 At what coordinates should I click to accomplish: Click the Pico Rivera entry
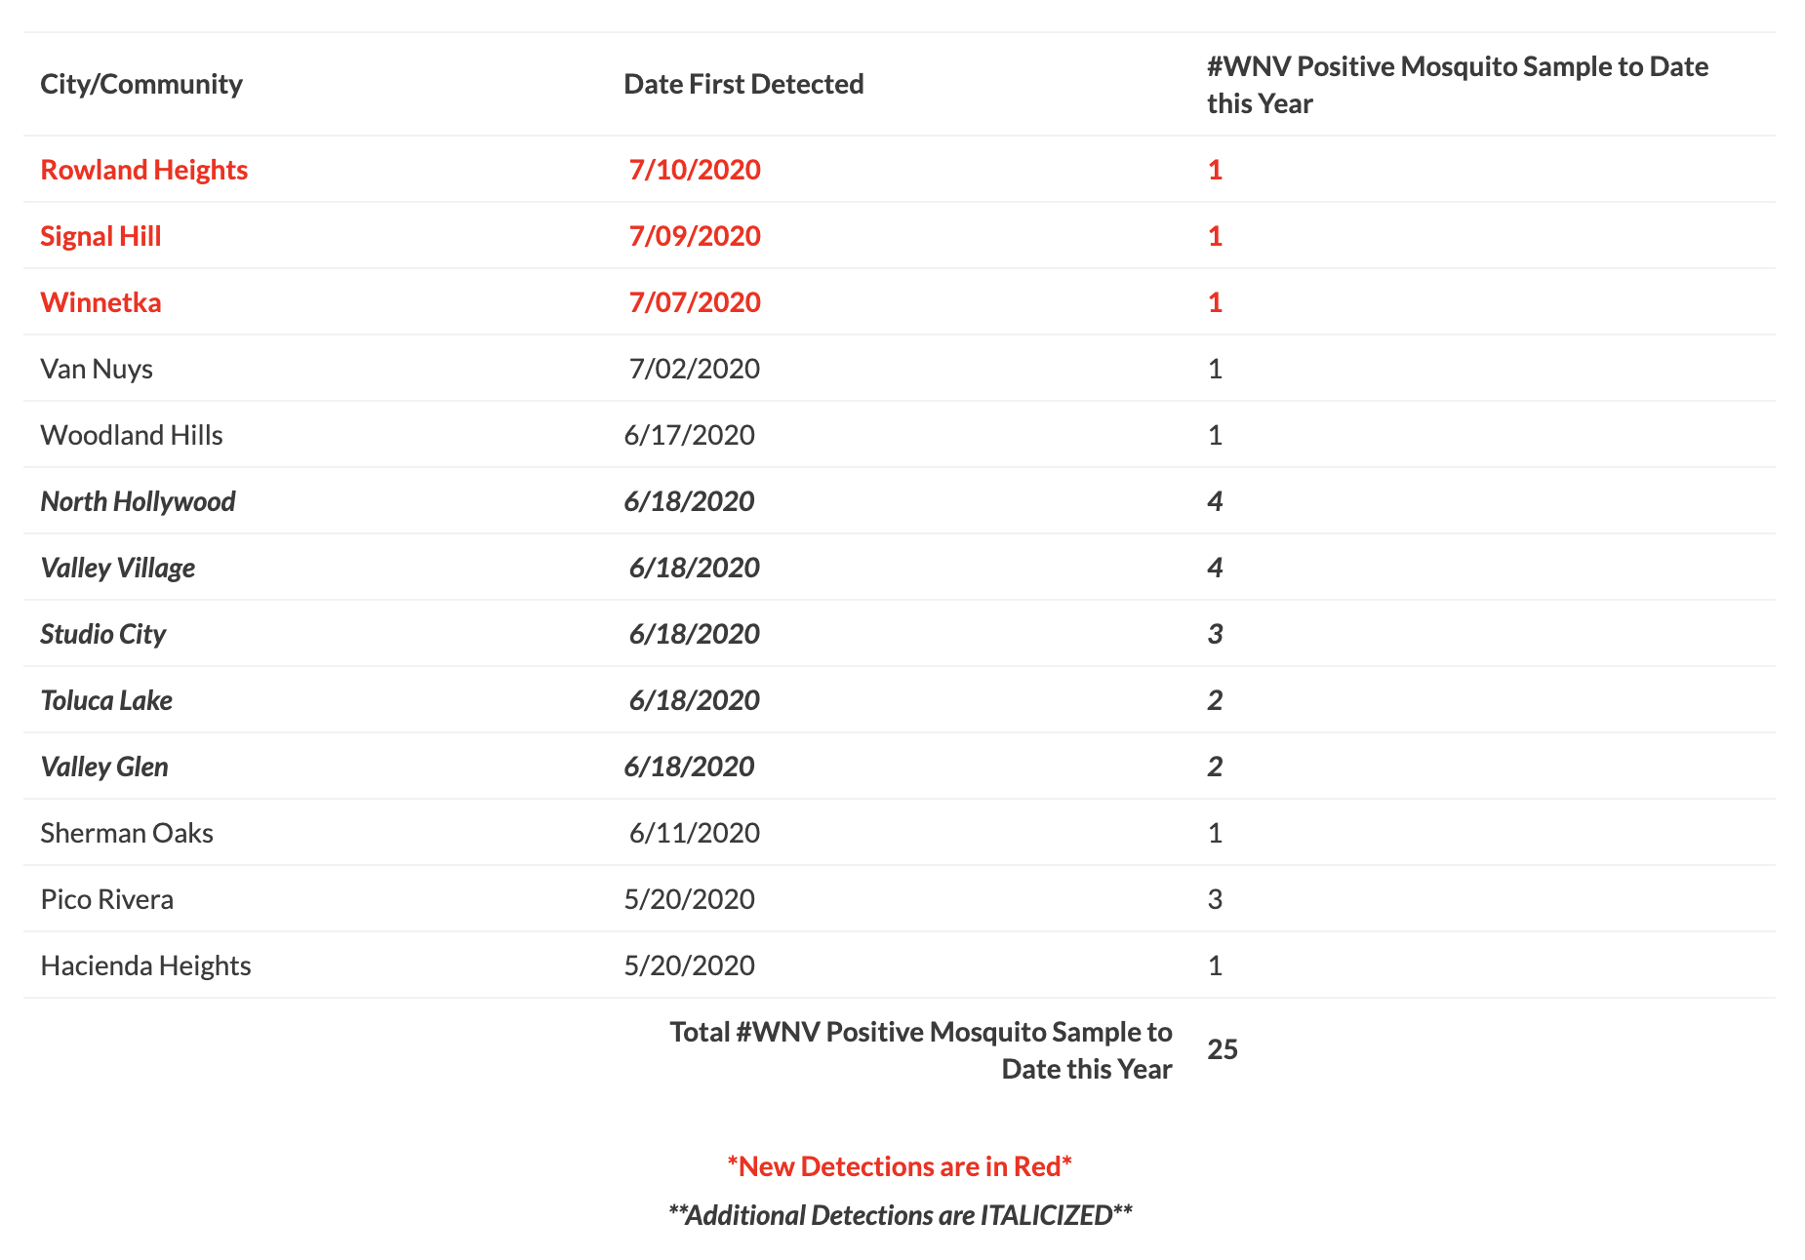107,899
